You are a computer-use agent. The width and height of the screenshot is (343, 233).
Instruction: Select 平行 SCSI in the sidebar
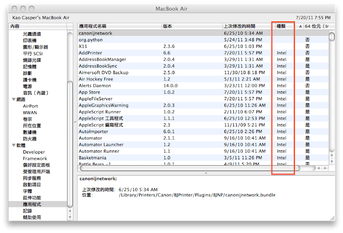click(x=33, y=54)
